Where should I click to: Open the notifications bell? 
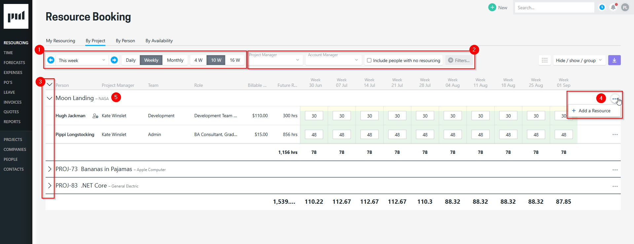[613, 7]
